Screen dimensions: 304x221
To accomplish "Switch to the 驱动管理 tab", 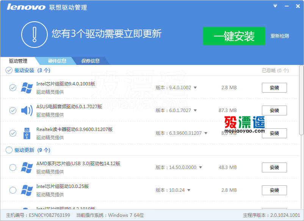I will (18, 61).
